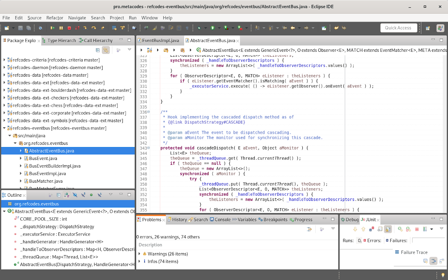Image resolution: width=448 pixels, height=280 pixels.
Task: Toggle Link with Editor in Package Explorer
Action: pos(106,50)
